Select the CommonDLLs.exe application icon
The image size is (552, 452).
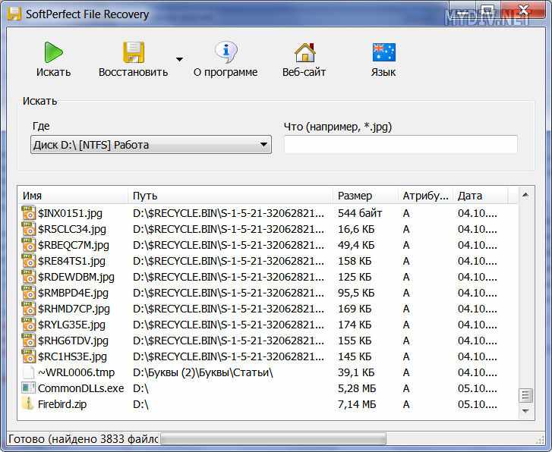click(x=29, y=388)
